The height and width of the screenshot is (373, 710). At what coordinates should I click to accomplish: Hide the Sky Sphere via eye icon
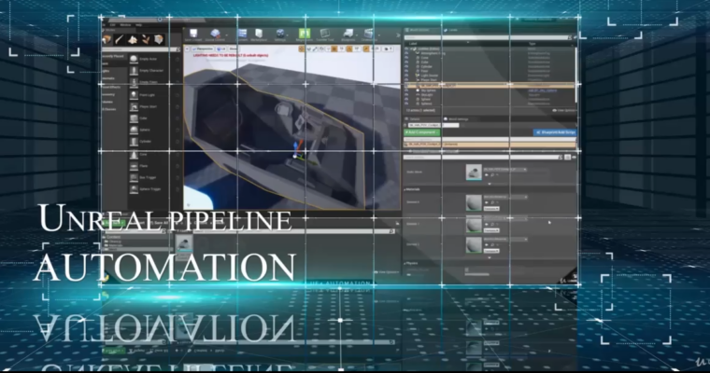(406, 90)
